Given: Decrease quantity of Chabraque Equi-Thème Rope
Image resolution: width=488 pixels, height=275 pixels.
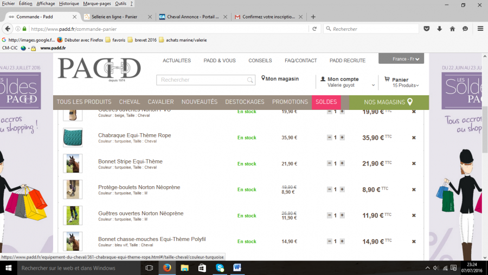Looking at the screenshot, I should [x=330, y=137].
